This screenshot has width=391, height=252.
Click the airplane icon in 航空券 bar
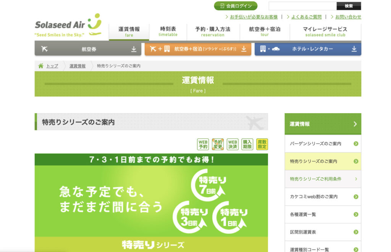click(x=44, y=49)
